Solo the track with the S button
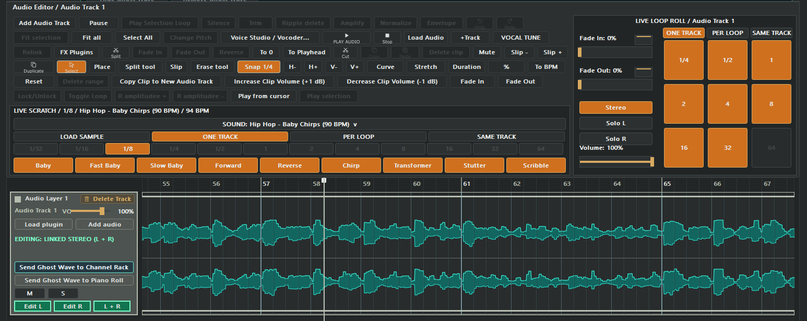The image size is (807, 321). click(x=63, y=293)
